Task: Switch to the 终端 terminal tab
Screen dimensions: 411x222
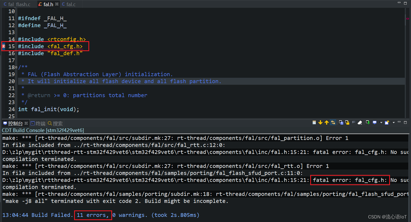Action: [x=38, y=124]
